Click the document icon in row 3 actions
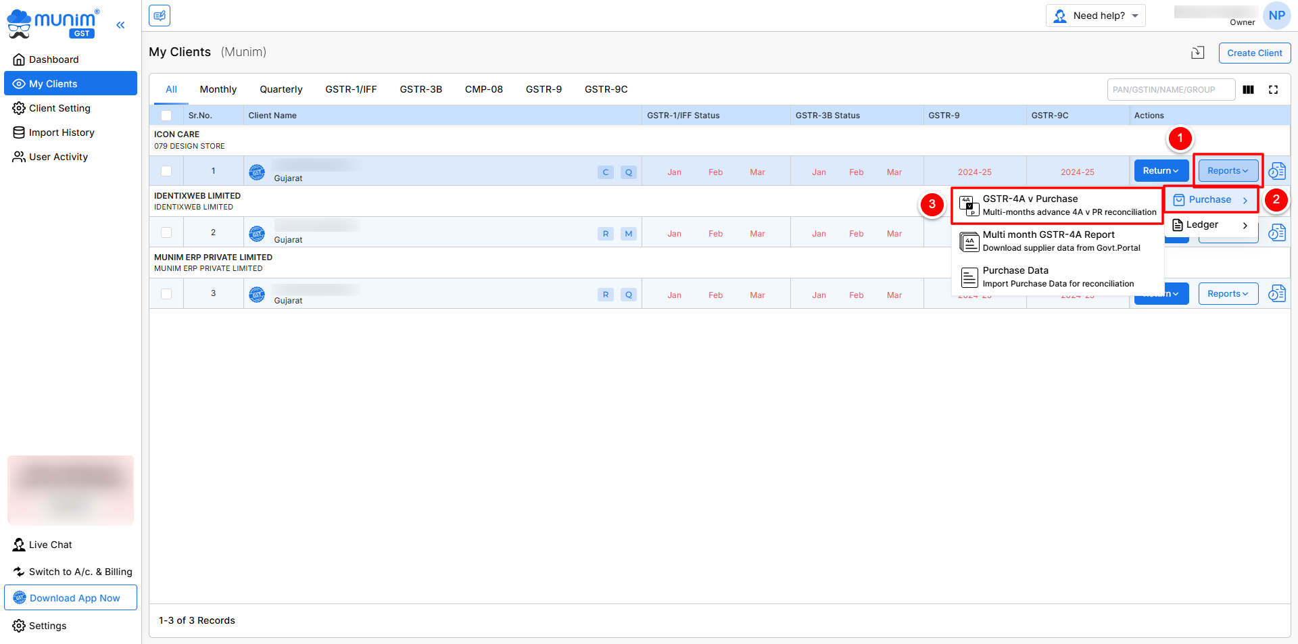 pos(1276,294)
